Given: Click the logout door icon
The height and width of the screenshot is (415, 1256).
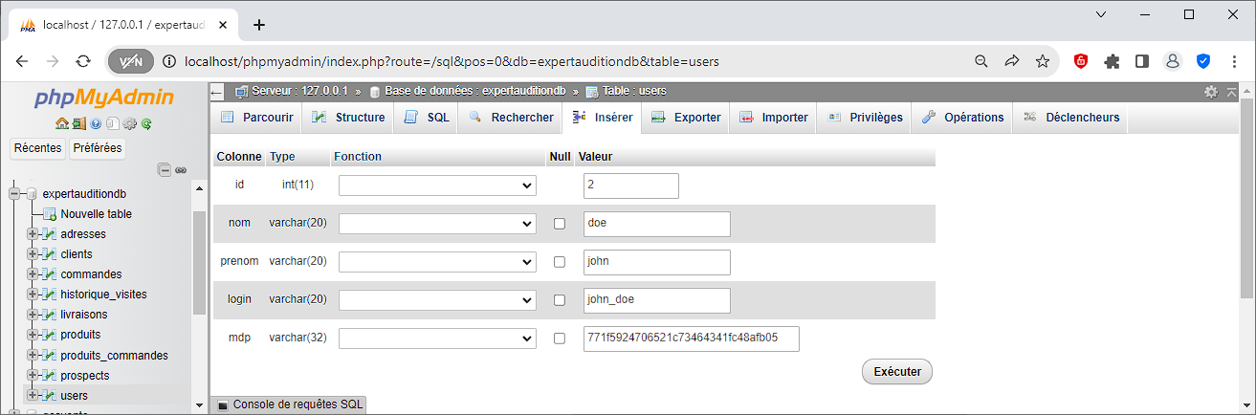Looking at the screenshot, I should point(78,123).
